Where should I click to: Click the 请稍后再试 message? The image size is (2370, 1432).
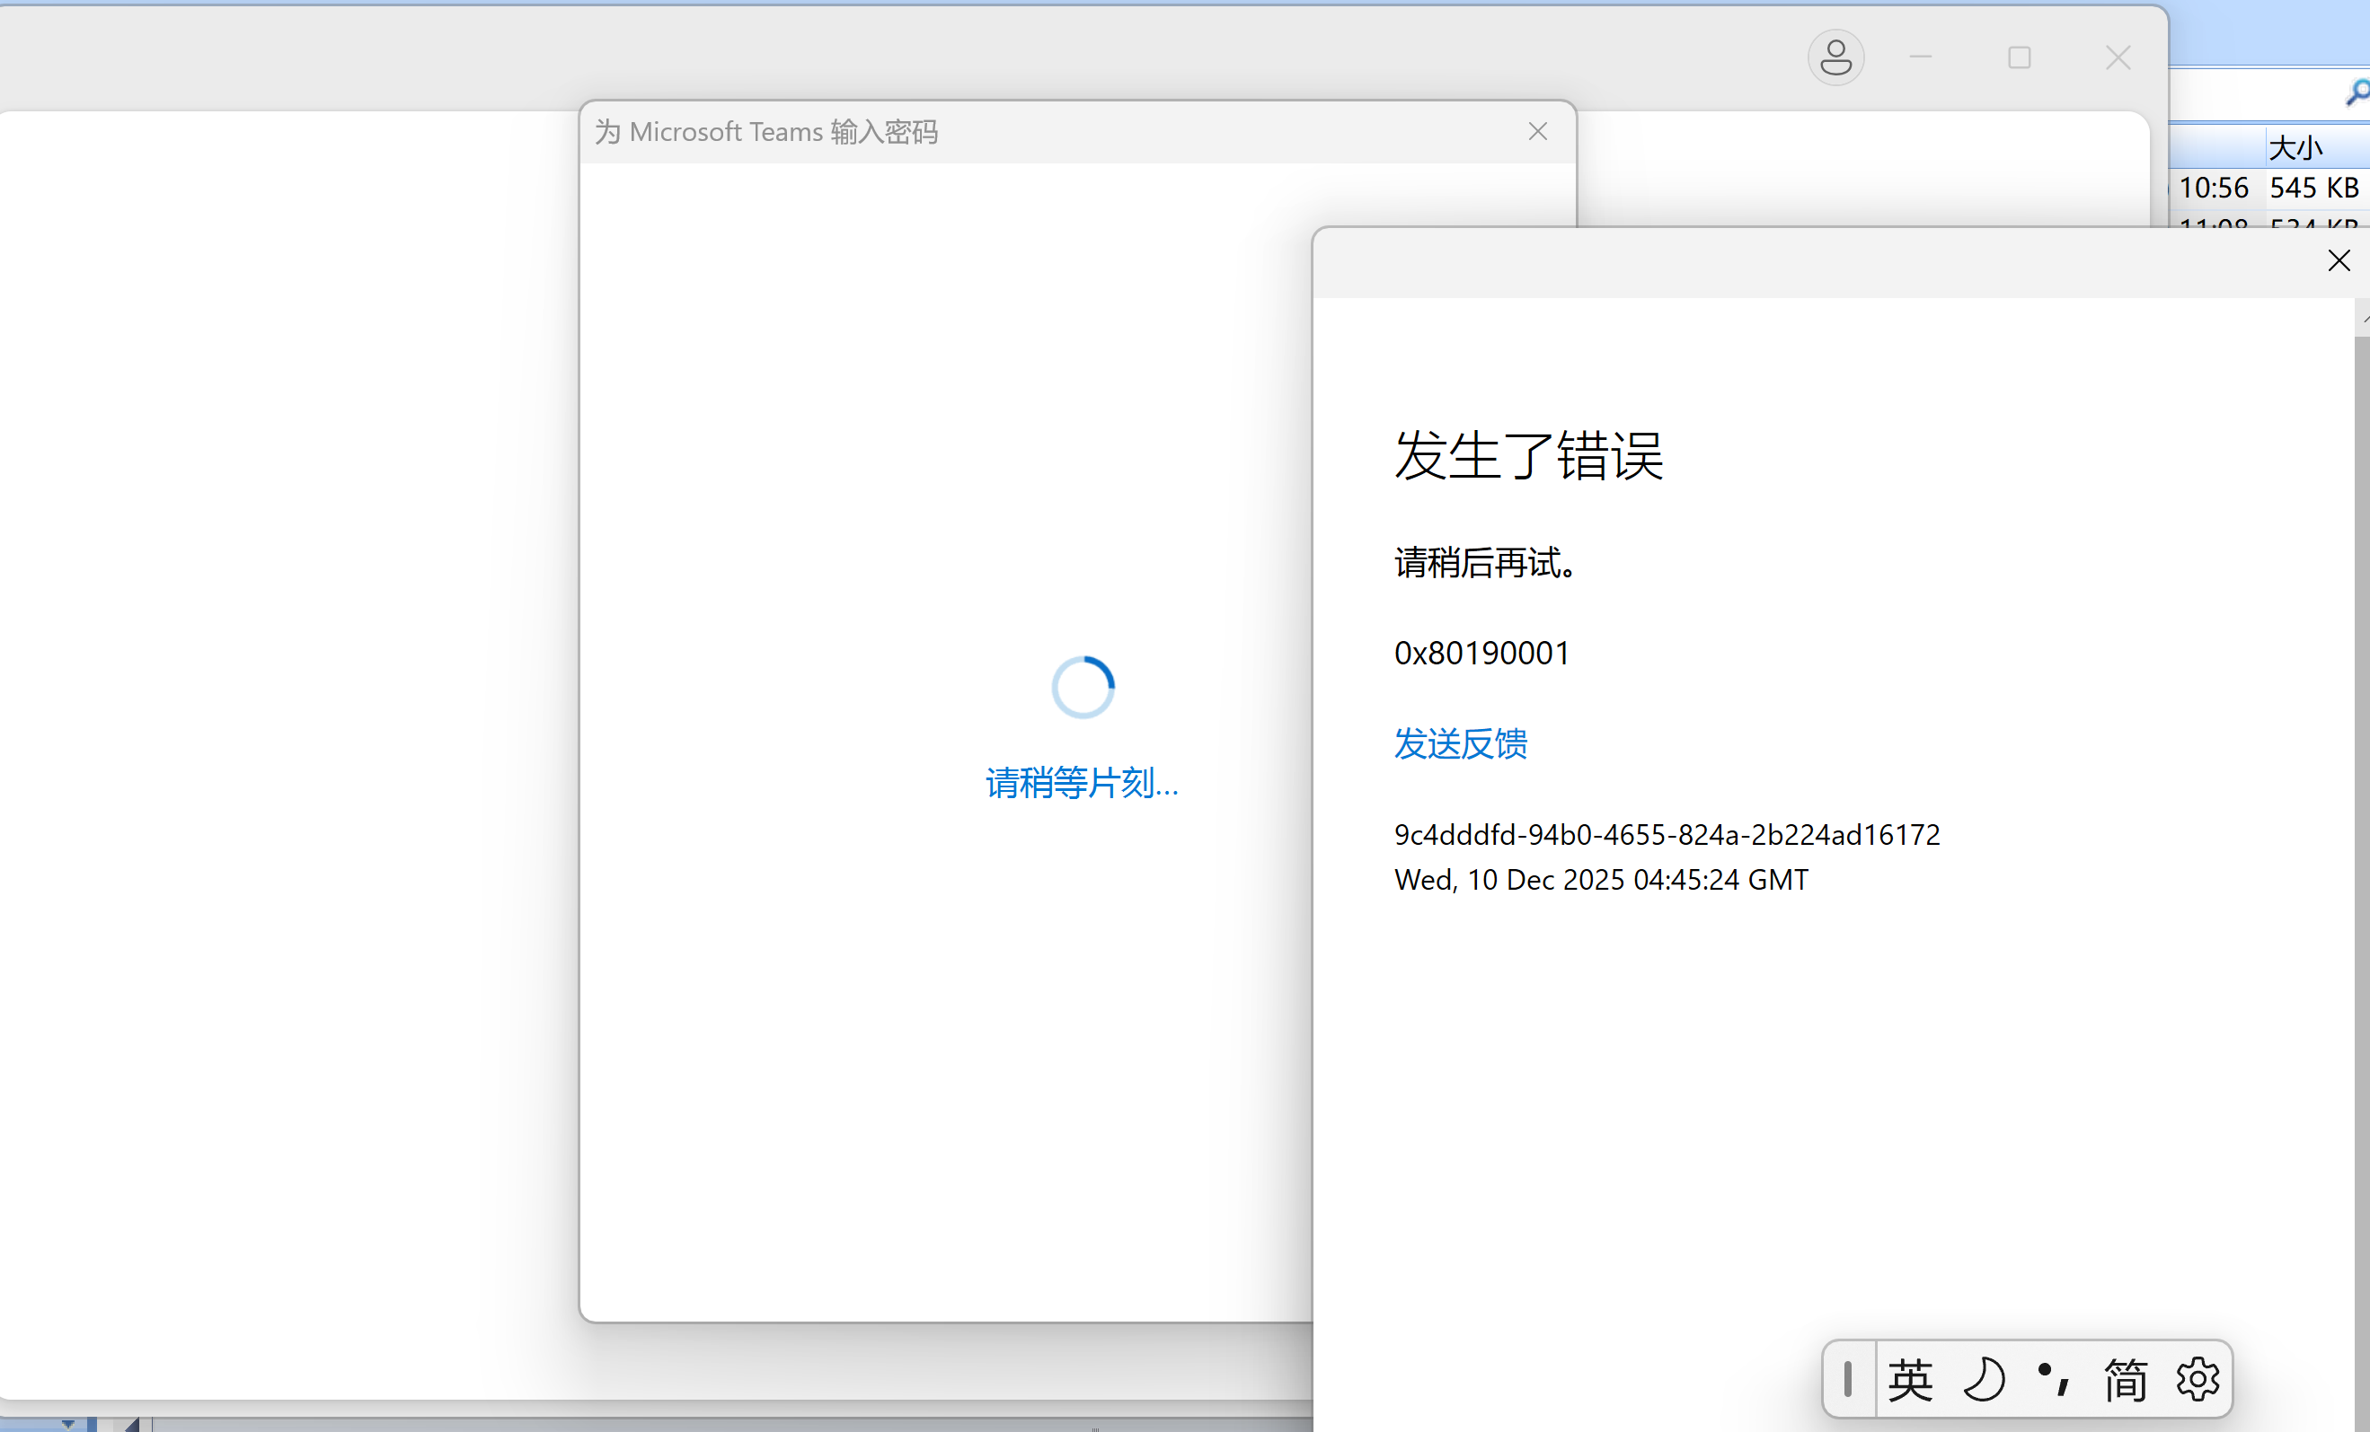tap(1486, 562)
